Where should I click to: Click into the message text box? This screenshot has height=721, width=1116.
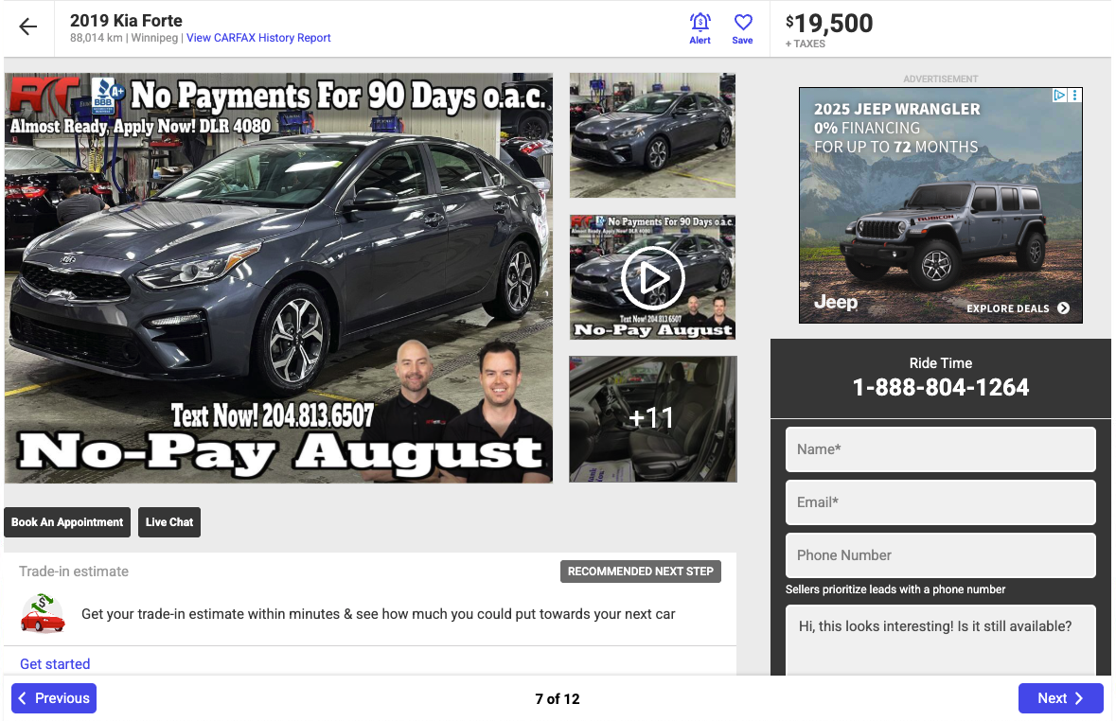pos(940,640)
